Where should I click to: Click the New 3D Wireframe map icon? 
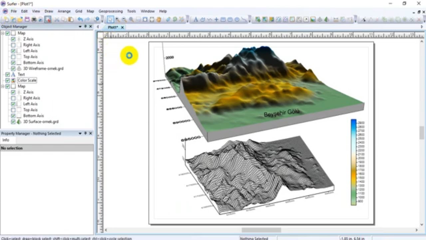point(320,20)
